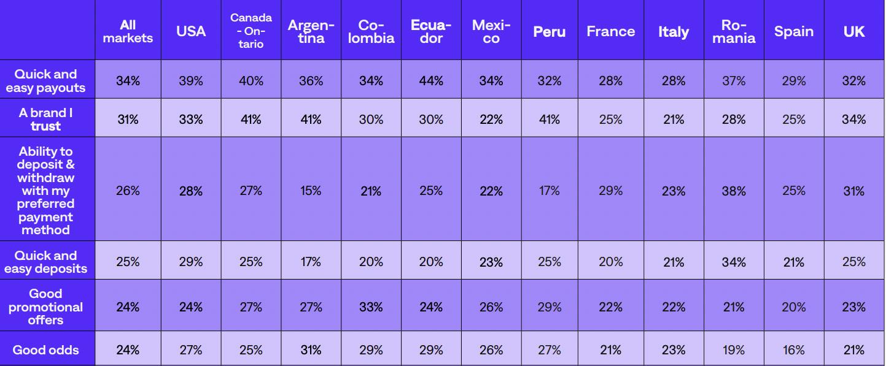Click the preferred payment method row label

[46, 190]
